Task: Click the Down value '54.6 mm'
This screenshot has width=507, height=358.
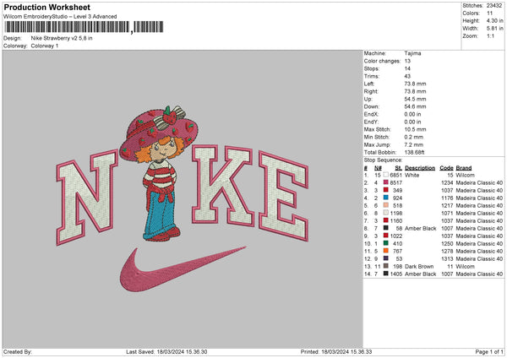Action: [415, 106]
